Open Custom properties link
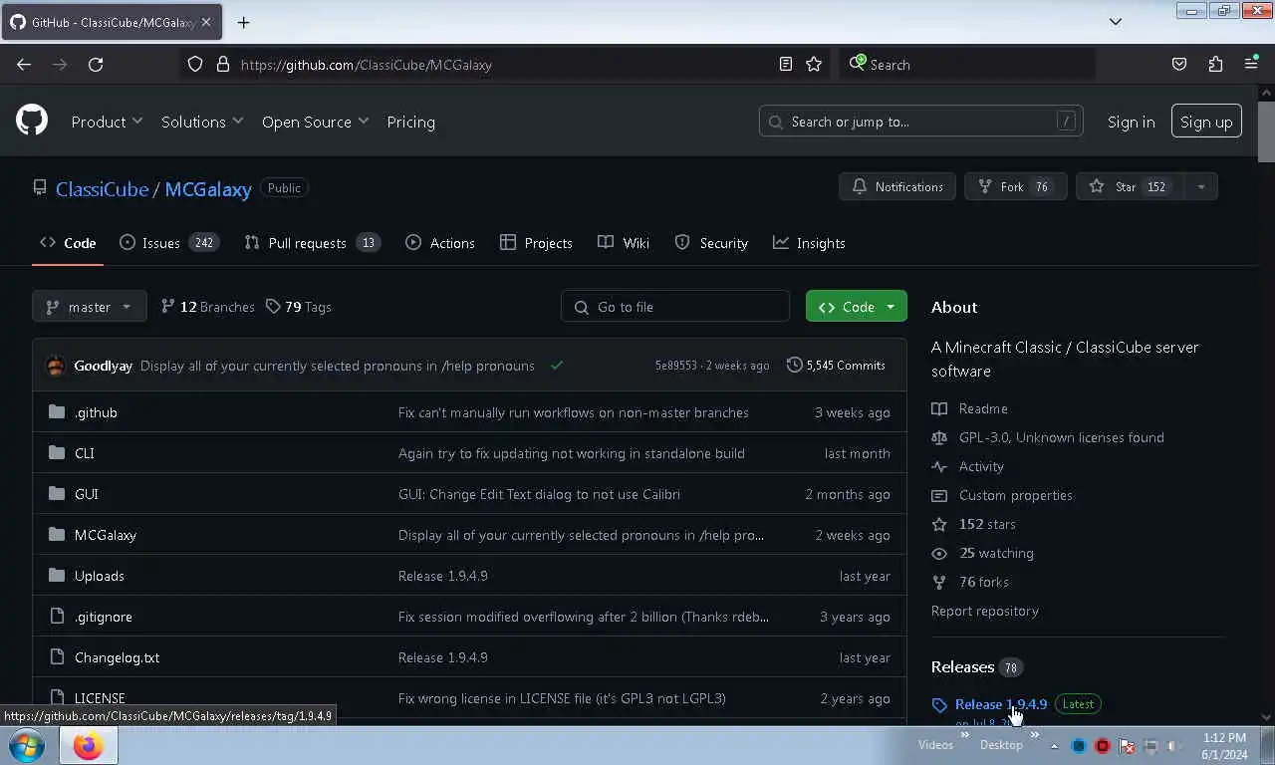Screen dimensions: 1275x765 tap(1015, 495)
